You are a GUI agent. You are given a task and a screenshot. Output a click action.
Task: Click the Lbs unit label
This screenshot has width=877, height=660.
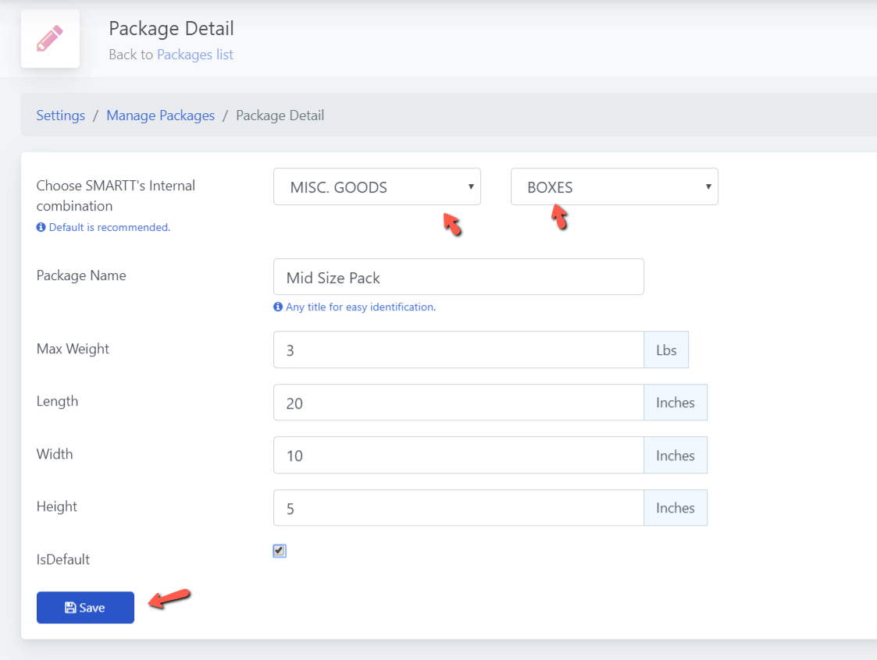pyautogui.click(x=666, y=350)
